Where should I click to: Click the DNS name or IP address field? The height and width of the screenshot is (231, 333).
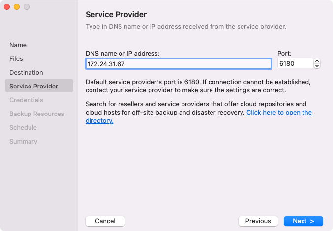(178, 64)
